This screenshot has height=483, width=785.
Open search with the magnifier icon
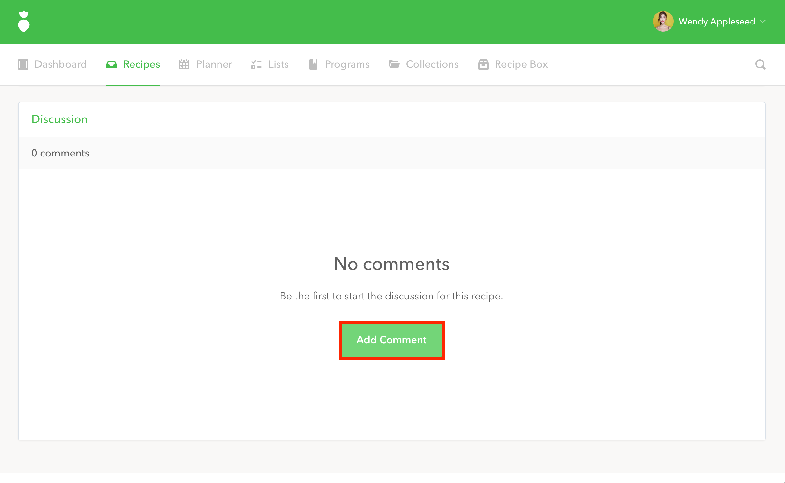760,64
